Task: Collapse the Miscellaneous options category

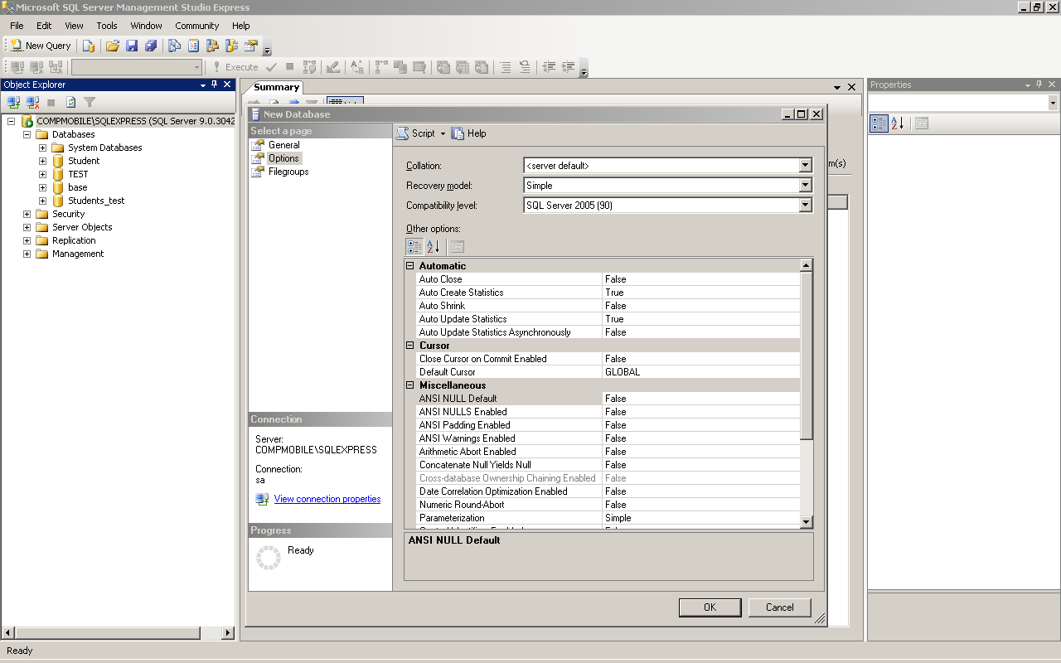Action: tap(409, 385)
